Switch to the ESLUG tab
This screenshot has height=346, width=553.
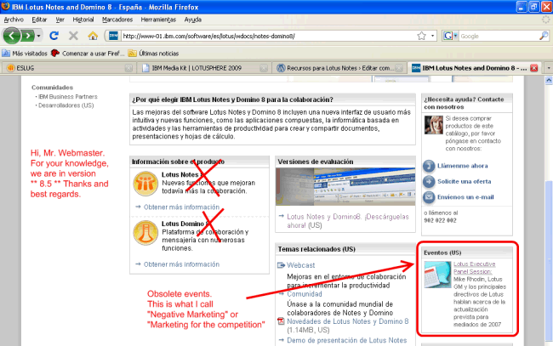point(67,68)
